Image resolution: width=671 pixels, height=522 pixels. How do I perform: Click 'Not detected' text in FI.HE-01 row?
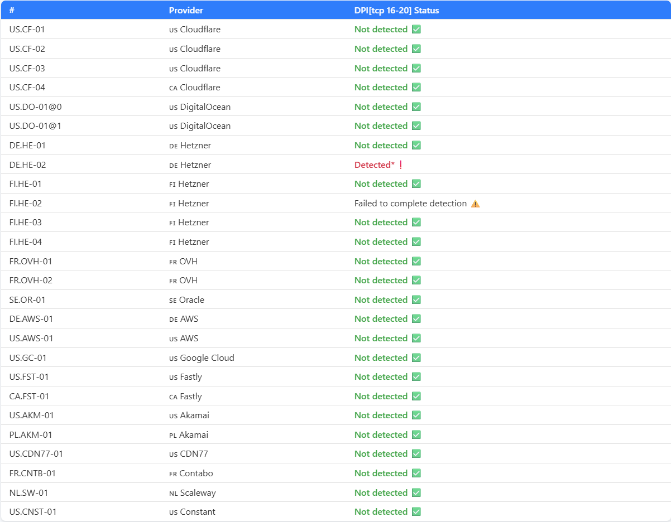click(381, 184)
